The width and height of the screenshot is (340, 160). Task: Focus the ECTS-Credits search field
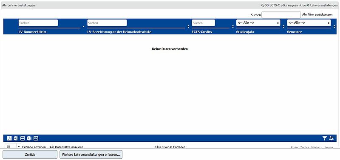click(x=204, y=23)
